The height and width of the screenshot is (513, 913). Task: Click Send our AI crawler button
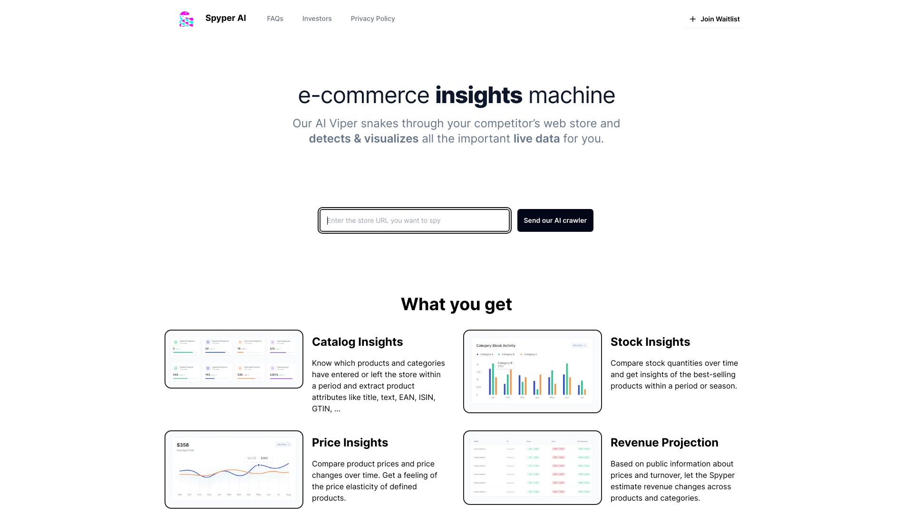(x=555, y=220)
